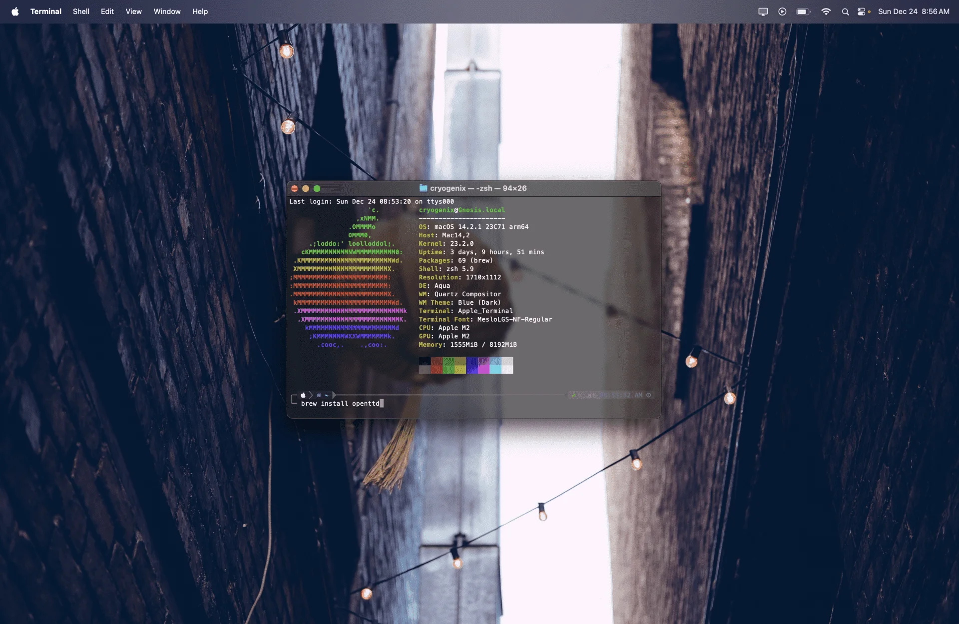Viewport: 959px width, 624px height.
Task: Click the Last login line text
Action: 372,202
